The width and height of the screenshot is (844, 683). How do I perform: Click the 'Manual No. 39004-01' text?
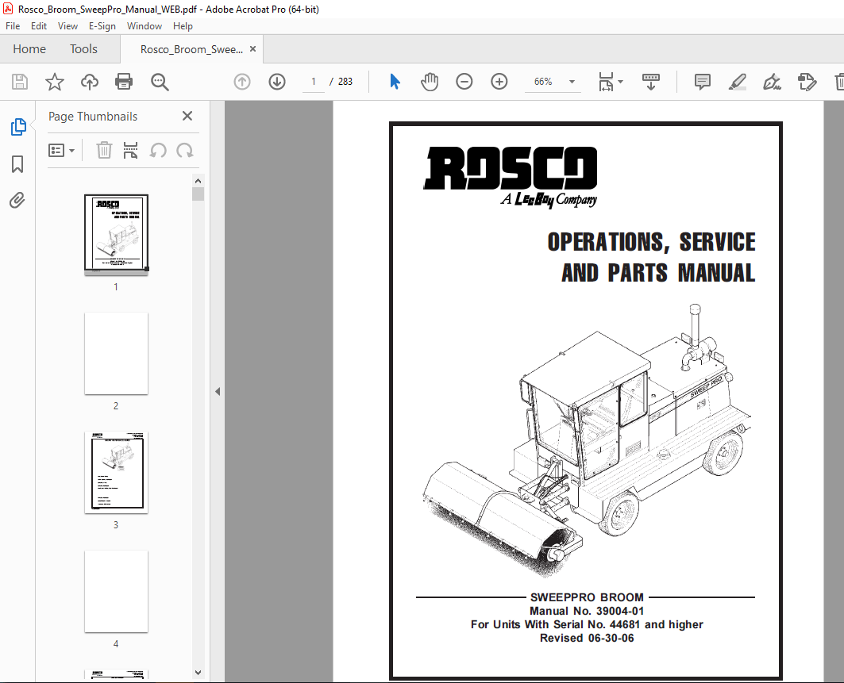[x=586, y=611]
